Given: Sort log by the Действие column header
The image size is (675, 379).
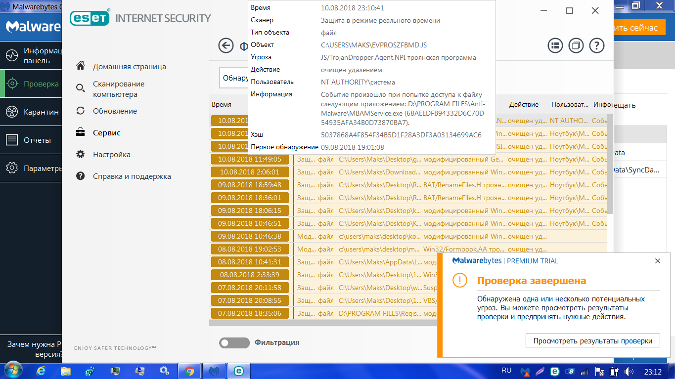Looking at the screenshot, I should coord(524,105).
